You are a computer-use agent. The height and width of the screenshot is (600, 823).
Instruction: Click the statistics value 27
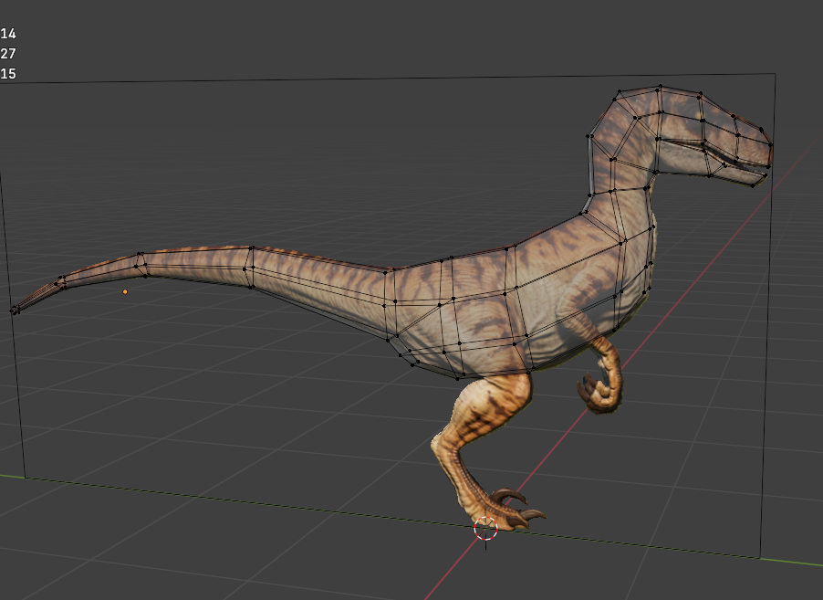[x=8, y=54]
